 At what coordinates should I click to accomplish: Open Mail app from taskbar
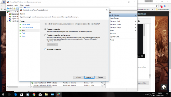click(x=40, y=94)
